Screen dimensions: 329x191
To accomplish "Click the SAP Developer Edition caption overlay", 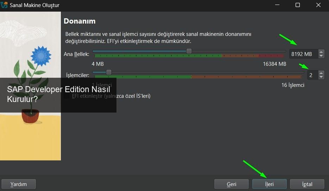I will (58, 94).
